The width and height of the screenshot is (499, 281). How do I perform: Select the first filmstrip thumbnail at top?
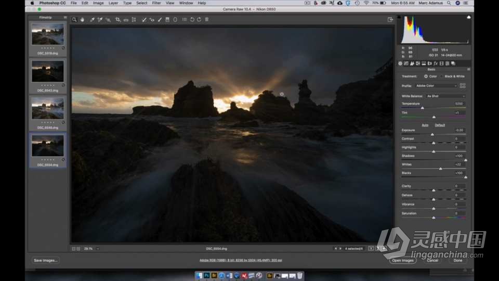point(48,34)
